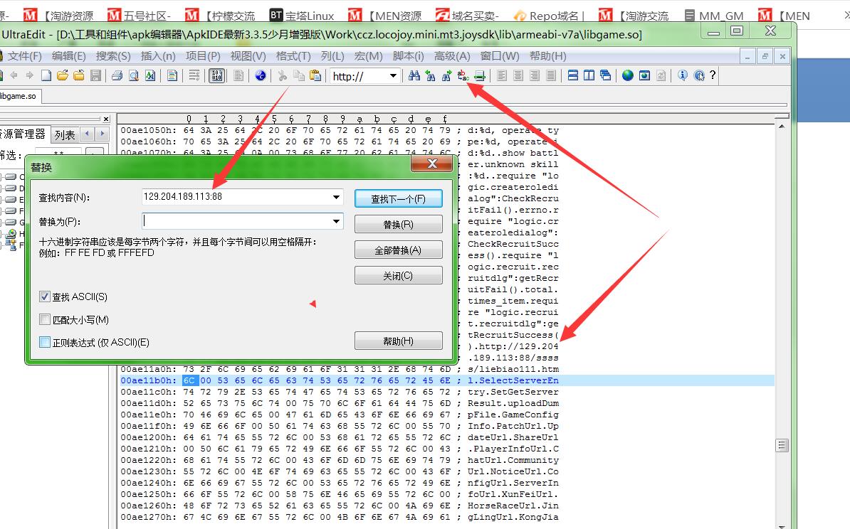The image size is (850, 529).
Task: Click the Save floppy disk icon
Action: [x=95, y=75]
